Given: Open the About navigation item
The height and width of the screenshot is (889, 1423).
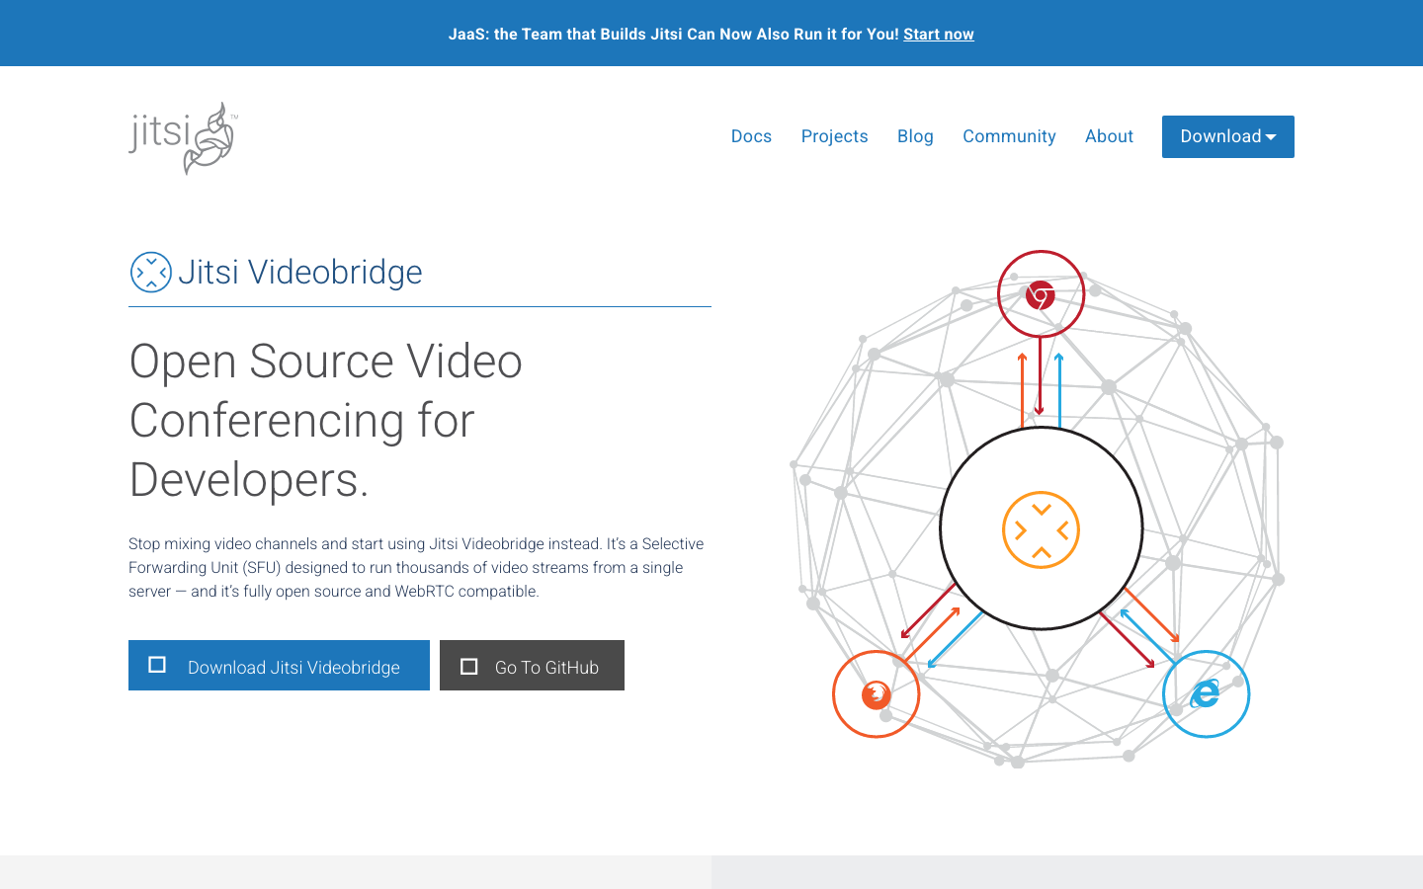Looking at the screenshot, I should [1109, 136].
